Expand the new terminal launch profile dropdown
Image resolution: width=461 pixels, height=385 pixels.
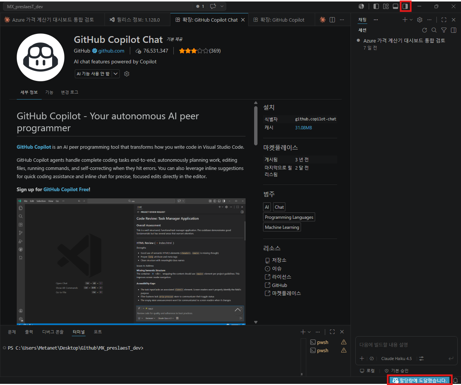[309, 332]
